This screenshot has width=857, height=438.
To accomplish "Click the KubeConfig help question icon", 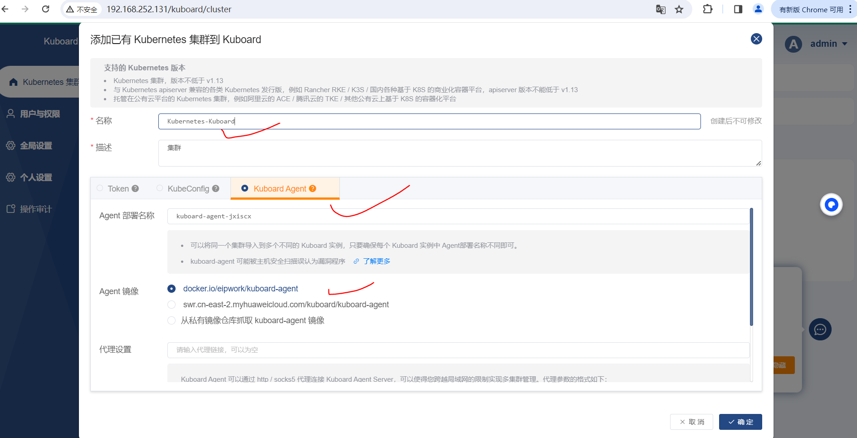I will click(215, 188).
